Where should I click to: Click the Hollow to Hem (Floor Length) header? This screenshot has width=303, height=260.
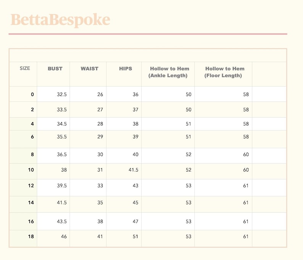[x=224, y=72]
